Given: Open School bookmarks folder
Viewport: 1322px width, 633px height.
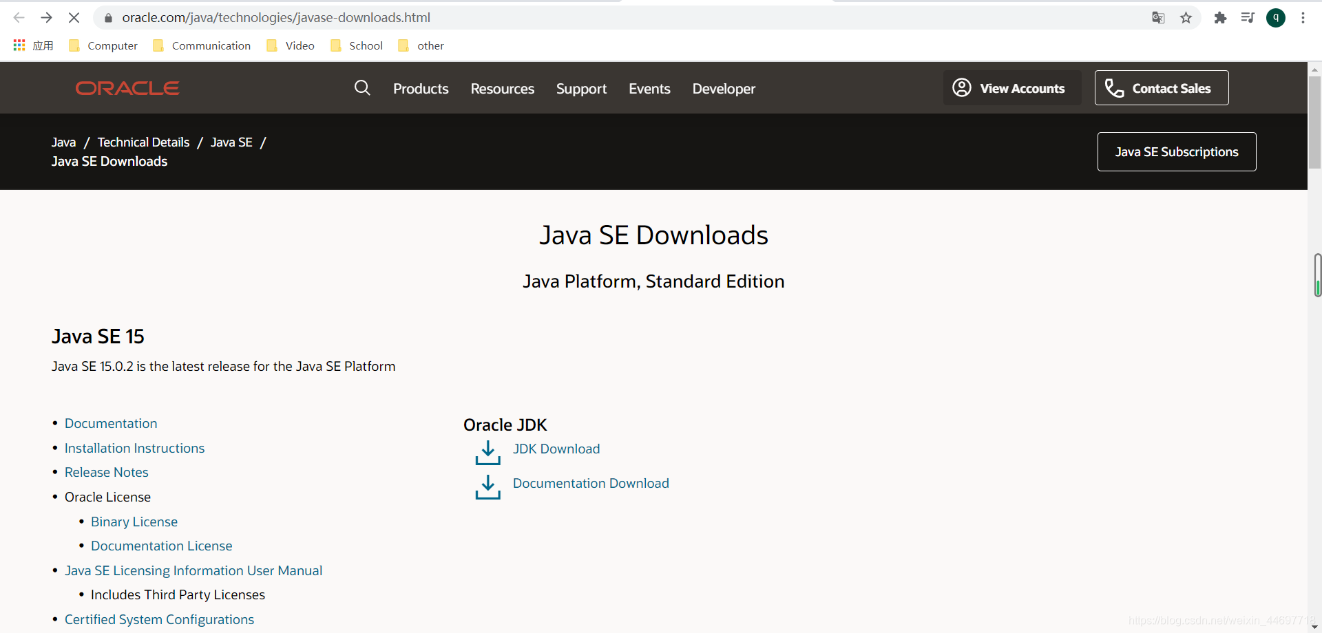Looking at the screenshot, I should [357, 45].
